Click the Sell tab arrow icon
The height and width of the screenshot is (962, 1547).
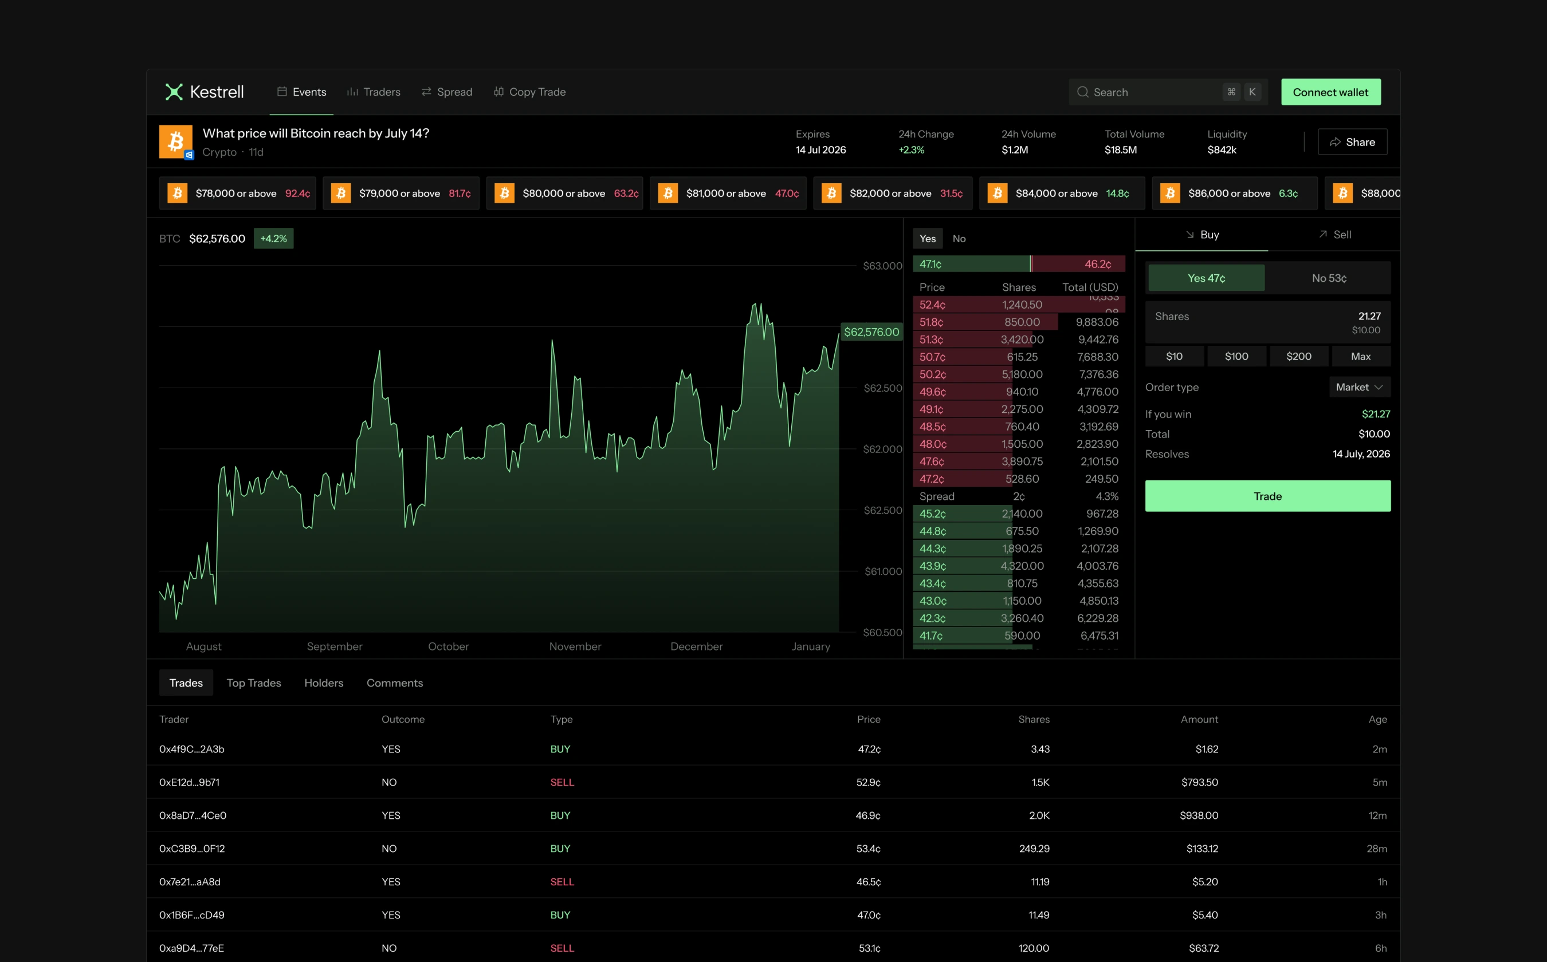pos(1323,234)
